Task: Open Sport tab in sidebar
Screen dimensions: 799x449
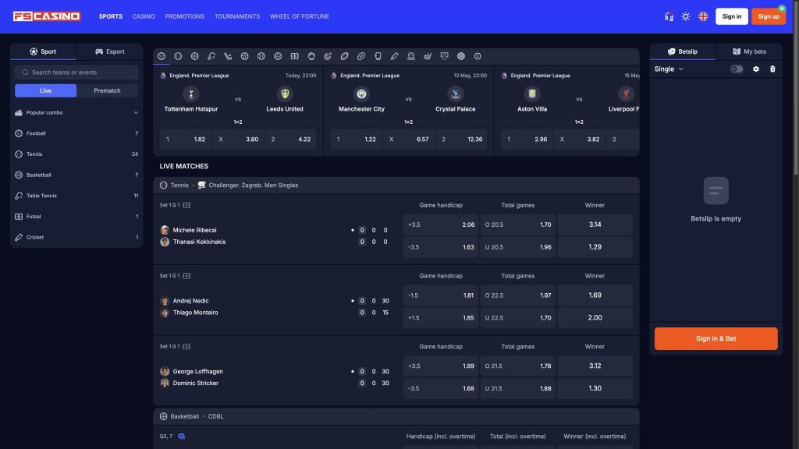Action: pyautogui.click(x=44, y=51)
